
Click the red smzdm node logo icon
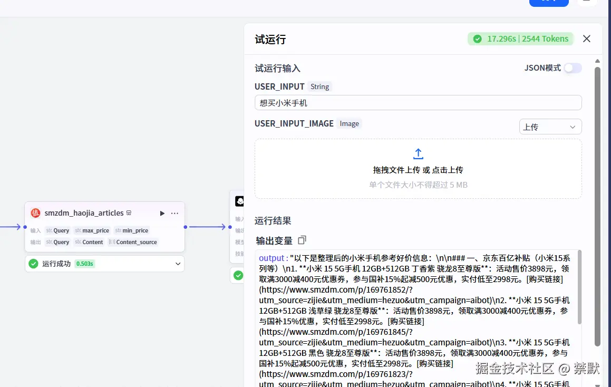click(35, 213)
